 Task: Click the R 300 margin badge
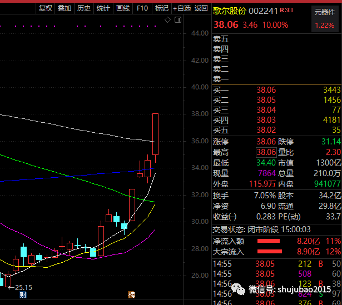coord(287,10)
